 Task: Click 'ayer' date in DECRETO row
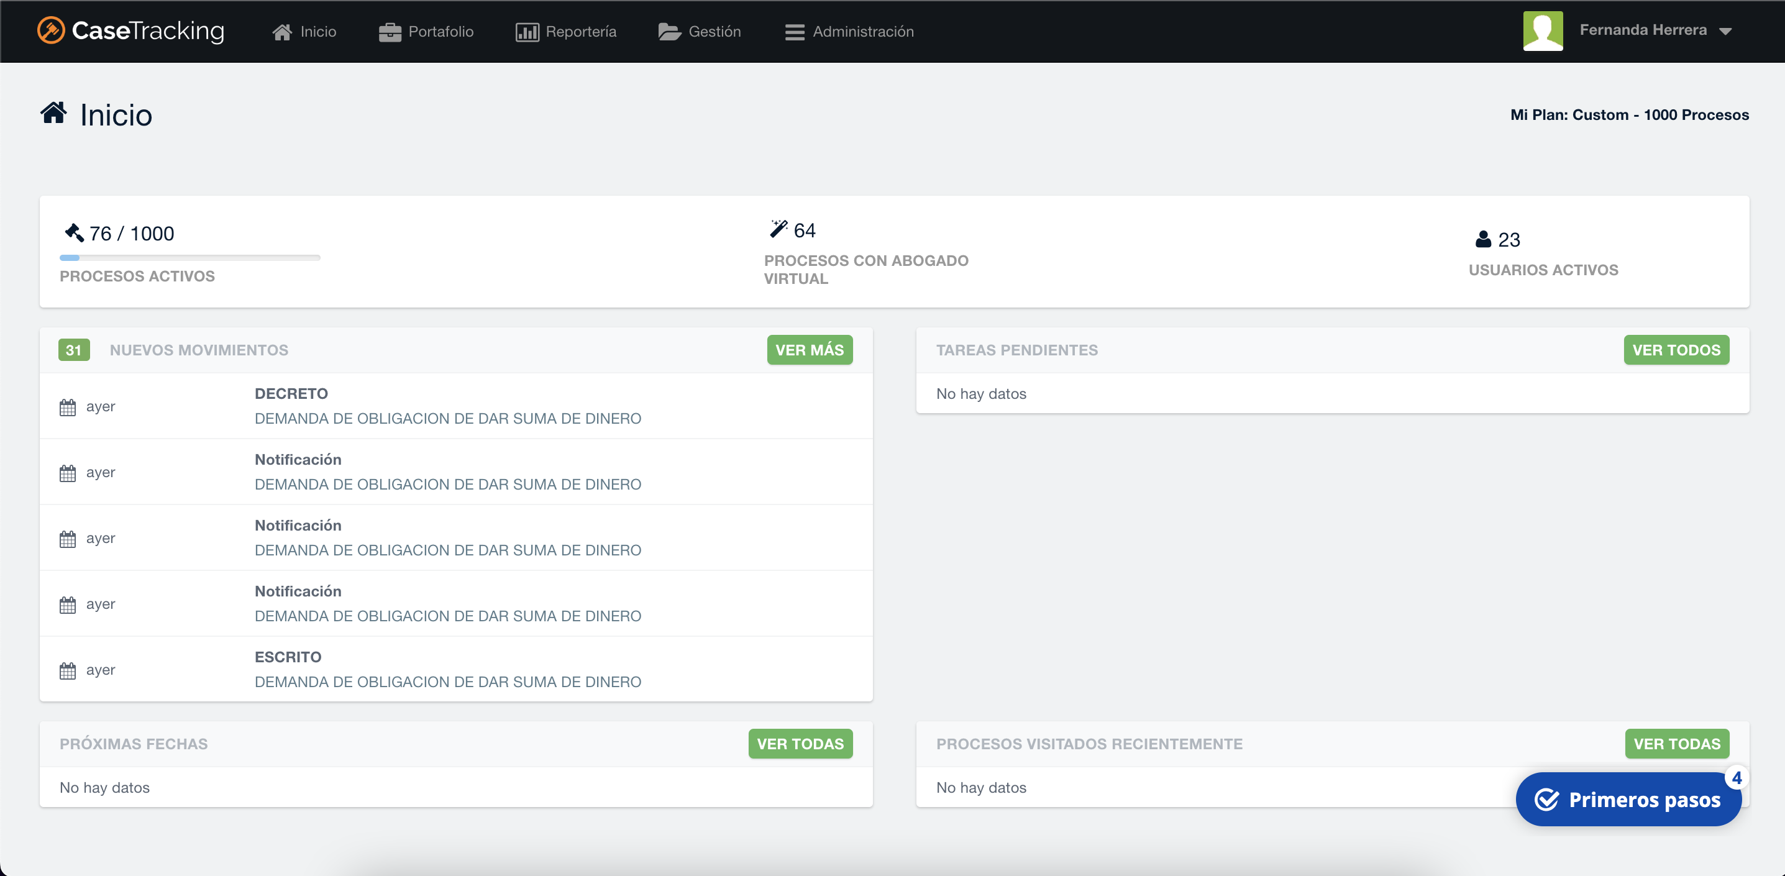[x=101, y=407]
